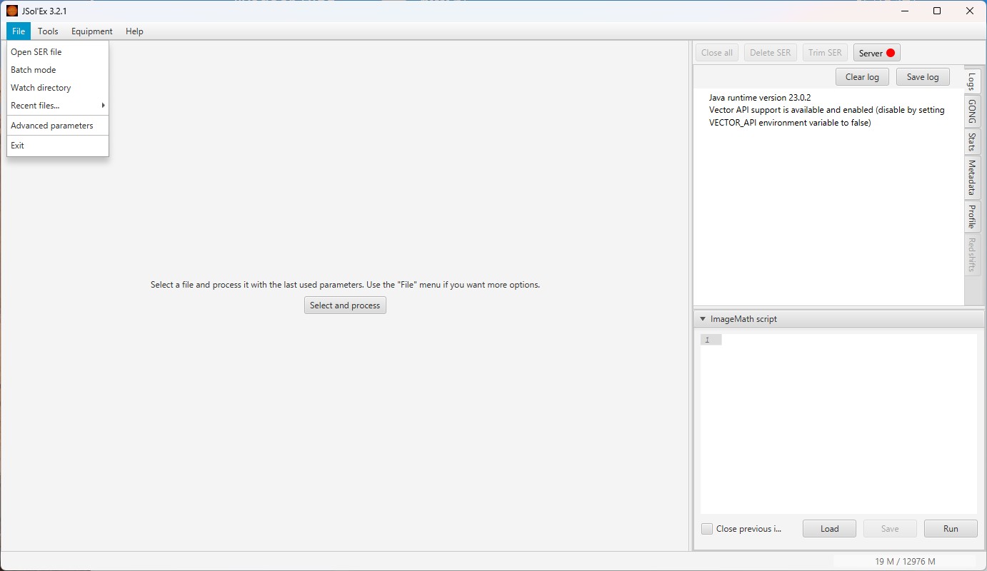Open the Stats tab
This screenshot has height=571, width=987.
[972, 142]
